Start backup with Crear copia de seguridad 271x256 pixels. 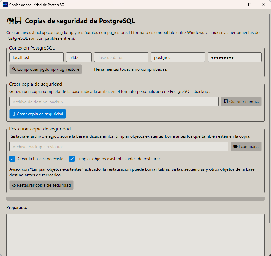point(38,114)
